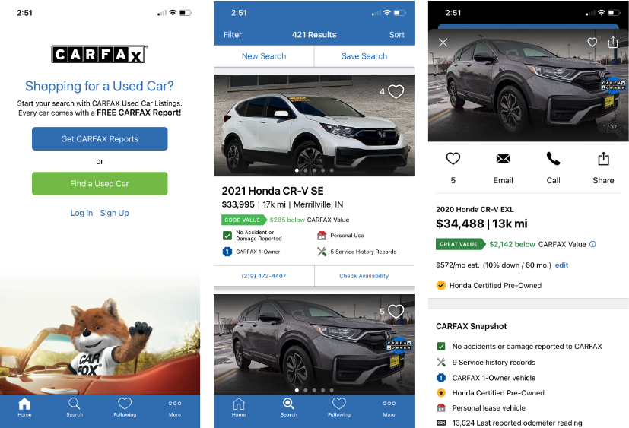Viewport: 629px width, 428px height.
Task: Open the 2021 Honda CR-V SE photo
Action: (x=313, y=125)
